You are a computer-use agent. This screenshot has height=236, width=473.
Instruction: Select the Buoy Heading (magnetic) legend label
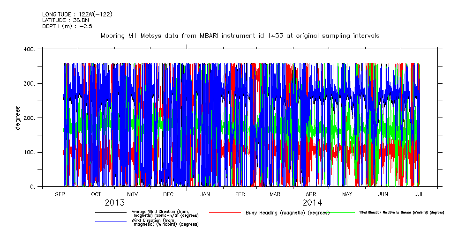point(287,213)
